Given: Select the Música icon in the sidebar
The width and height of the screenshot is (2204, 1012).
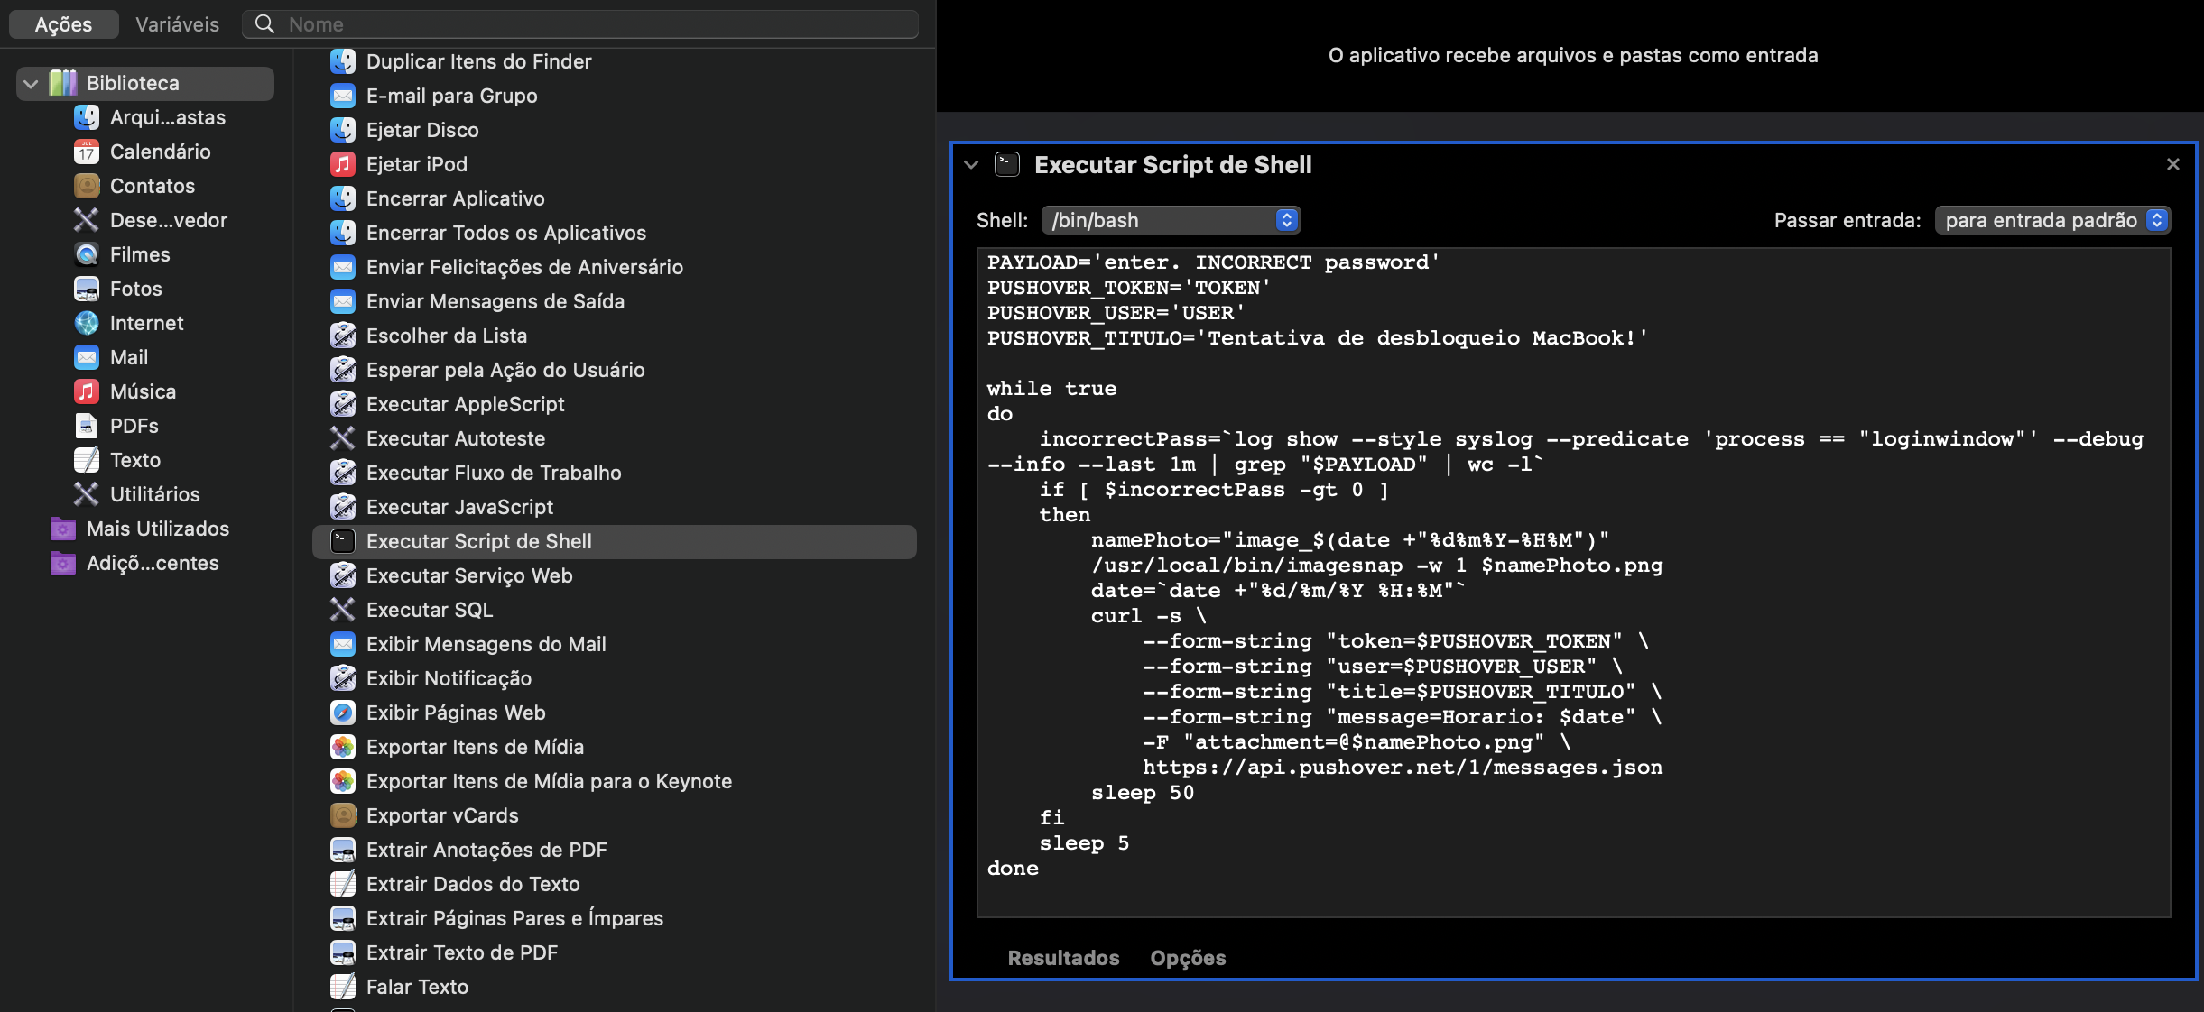Looking at the screenshot, I should point(86,391).
